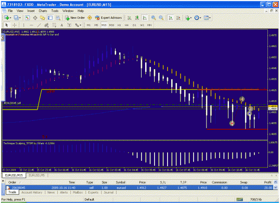Viewport: 280px width, 203px height.
Task: Toggle the Navigator favorites folder icon
Action: [x=43, y=18]
